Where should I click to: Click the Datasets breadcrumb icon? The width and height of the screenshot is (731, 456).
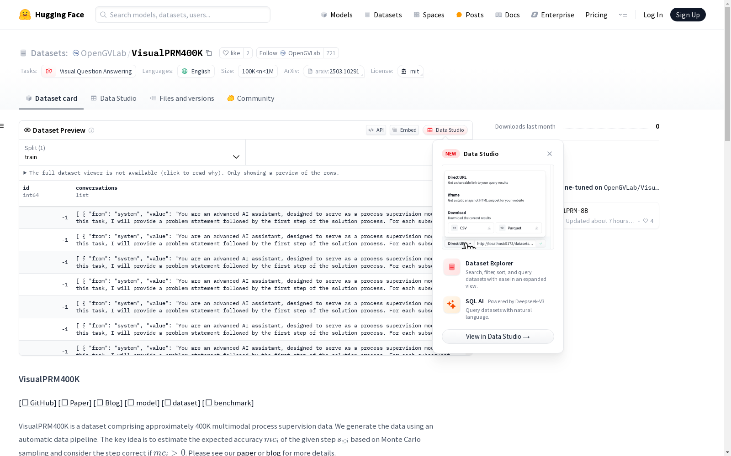pos(23,53)
